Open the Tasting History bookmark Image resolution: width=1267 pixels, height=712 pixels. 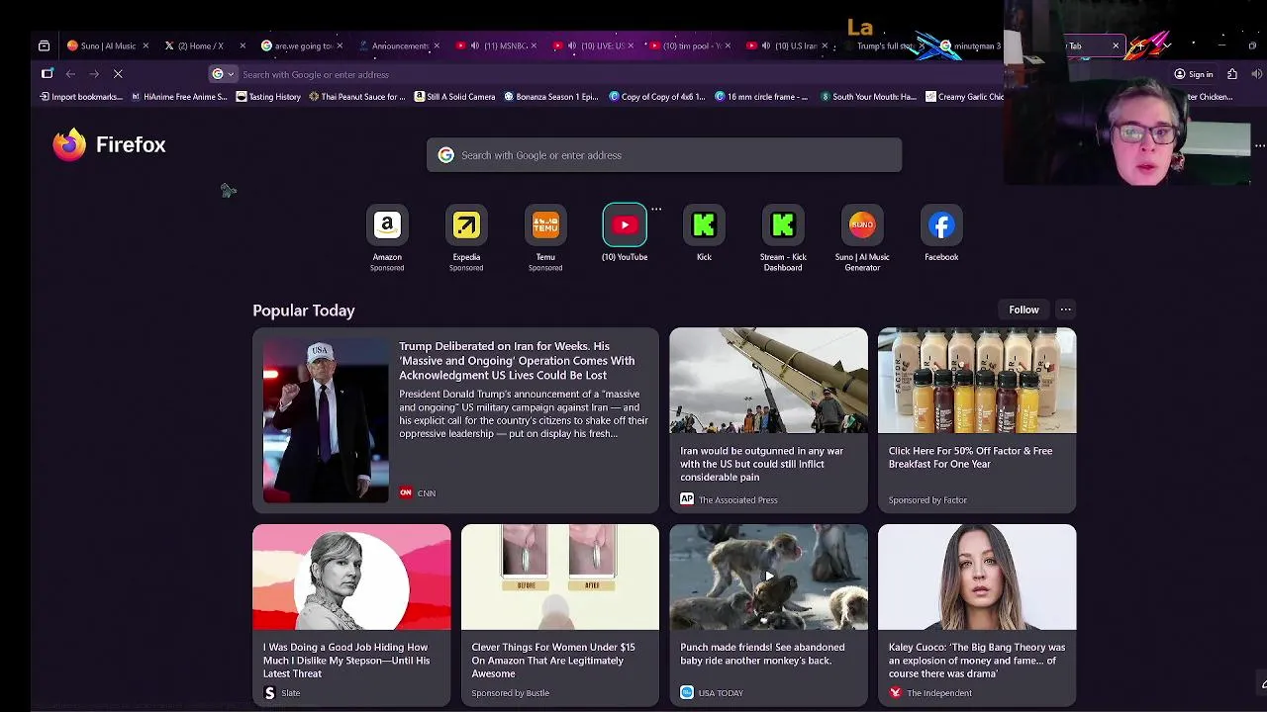pos(268,97)
